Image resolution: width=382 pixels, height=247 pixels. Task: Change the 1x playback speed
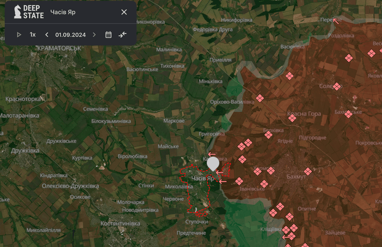pos(33,35)
